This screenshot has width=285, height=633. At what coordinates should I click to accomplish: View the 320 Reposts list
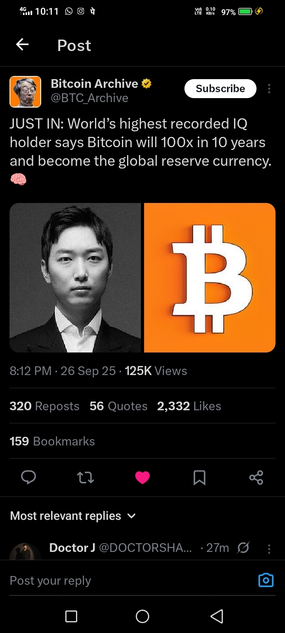coord(44,406)
